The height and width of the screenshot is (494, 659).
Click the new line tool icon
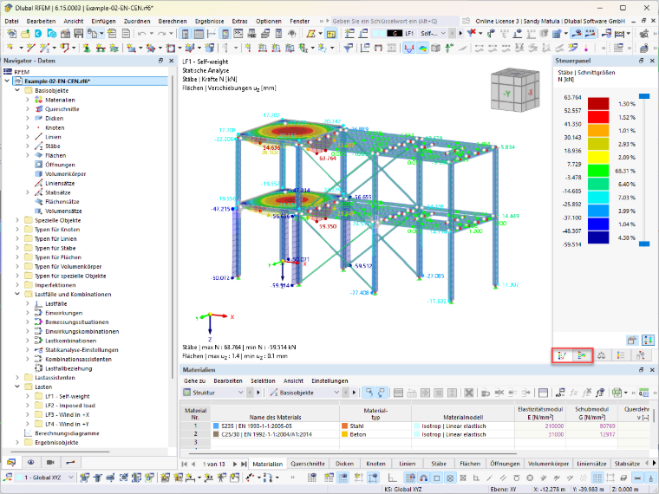click(30, 48)
